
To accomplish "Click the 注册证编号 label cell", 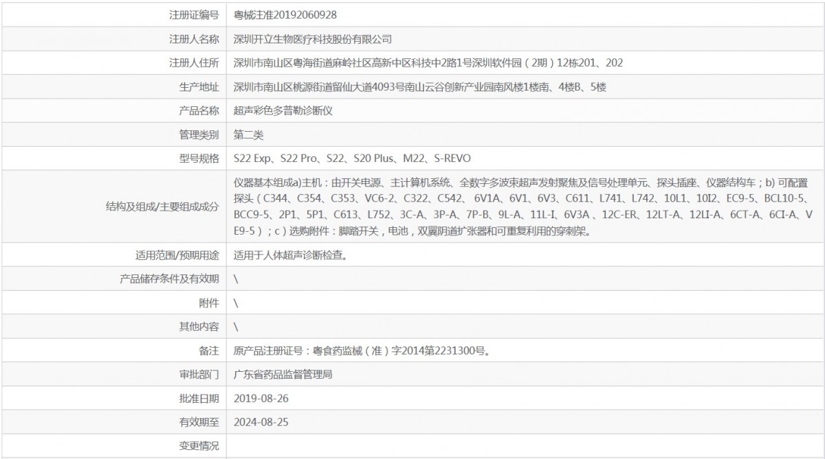I will click(195, 14).
